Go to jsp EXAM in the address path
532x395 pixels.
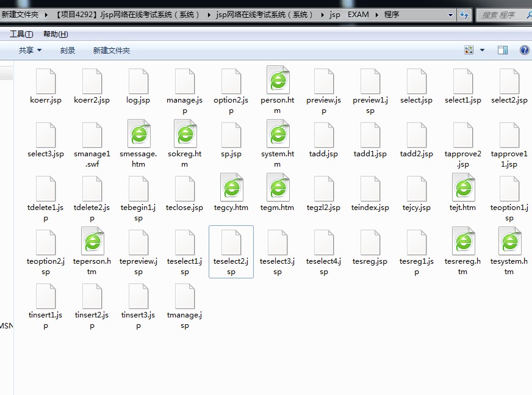pyautogui.click(x=349, y=15)
